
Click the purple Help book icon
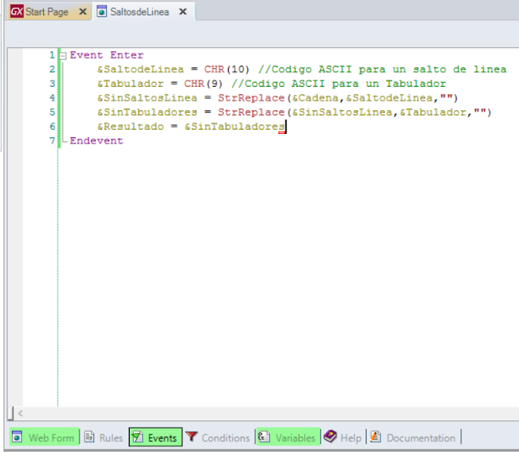pos(330,437)
